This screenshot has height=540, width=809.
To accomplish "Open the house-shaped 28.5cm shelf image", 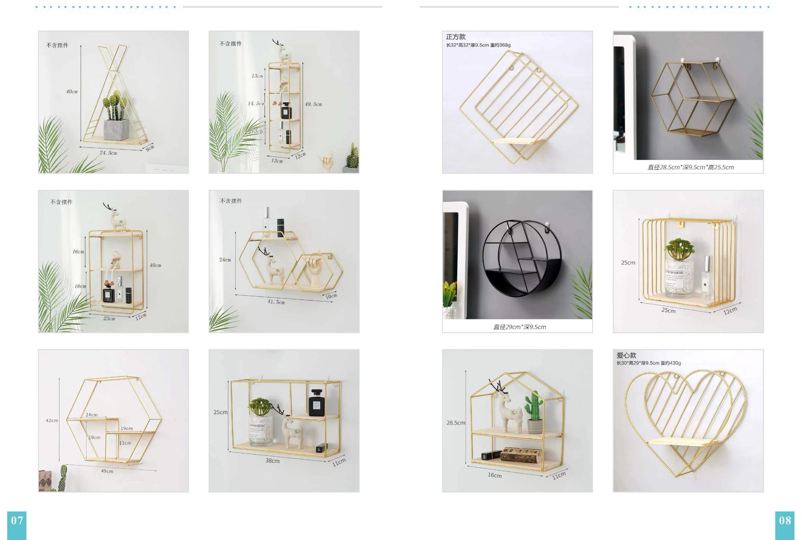I will pyautogui.click(x=517, y=421).
